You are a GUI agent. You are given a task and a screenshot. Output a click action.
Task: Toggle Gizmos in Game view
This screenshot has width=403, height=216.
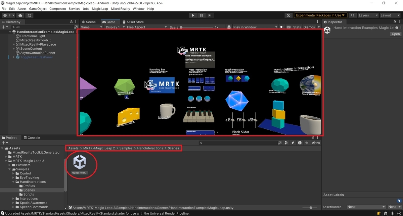(309, 27)
